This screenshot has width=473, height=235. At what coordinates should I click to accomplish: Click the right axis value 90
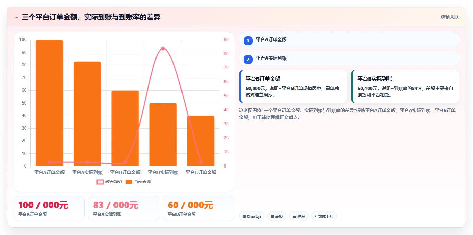click(226, 40)
